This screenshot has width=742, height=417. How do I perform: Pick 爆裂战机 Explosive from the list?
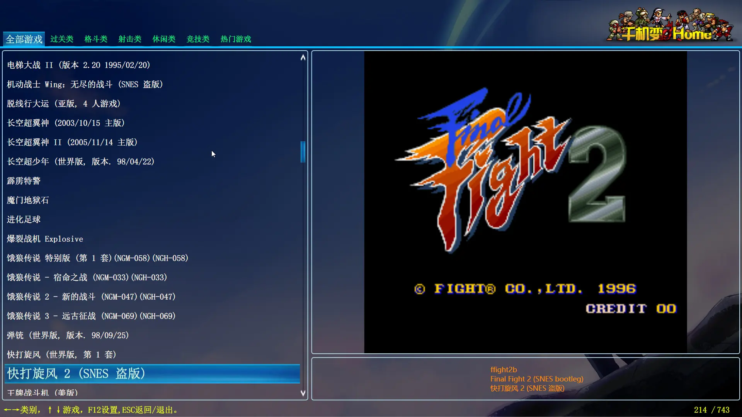click(45, 239)
